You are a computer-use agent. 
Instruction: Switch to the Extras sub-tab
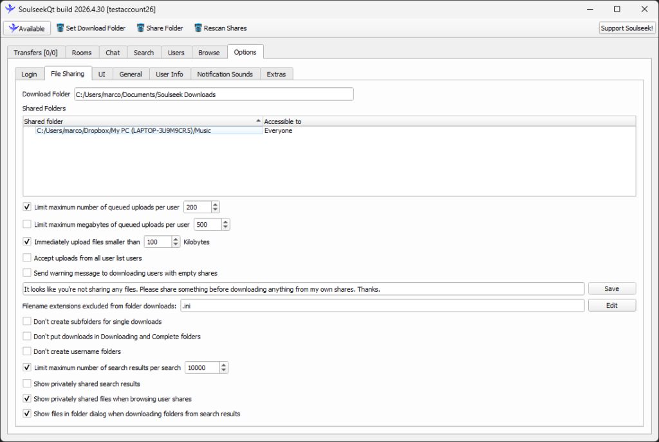coord(276,75)
